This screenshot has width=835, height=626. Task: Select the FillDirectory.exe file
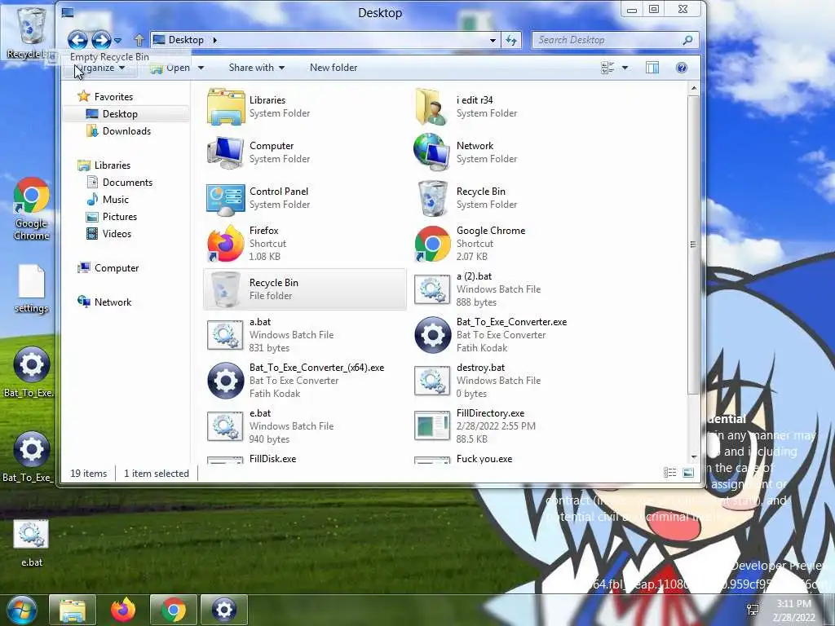511,425
